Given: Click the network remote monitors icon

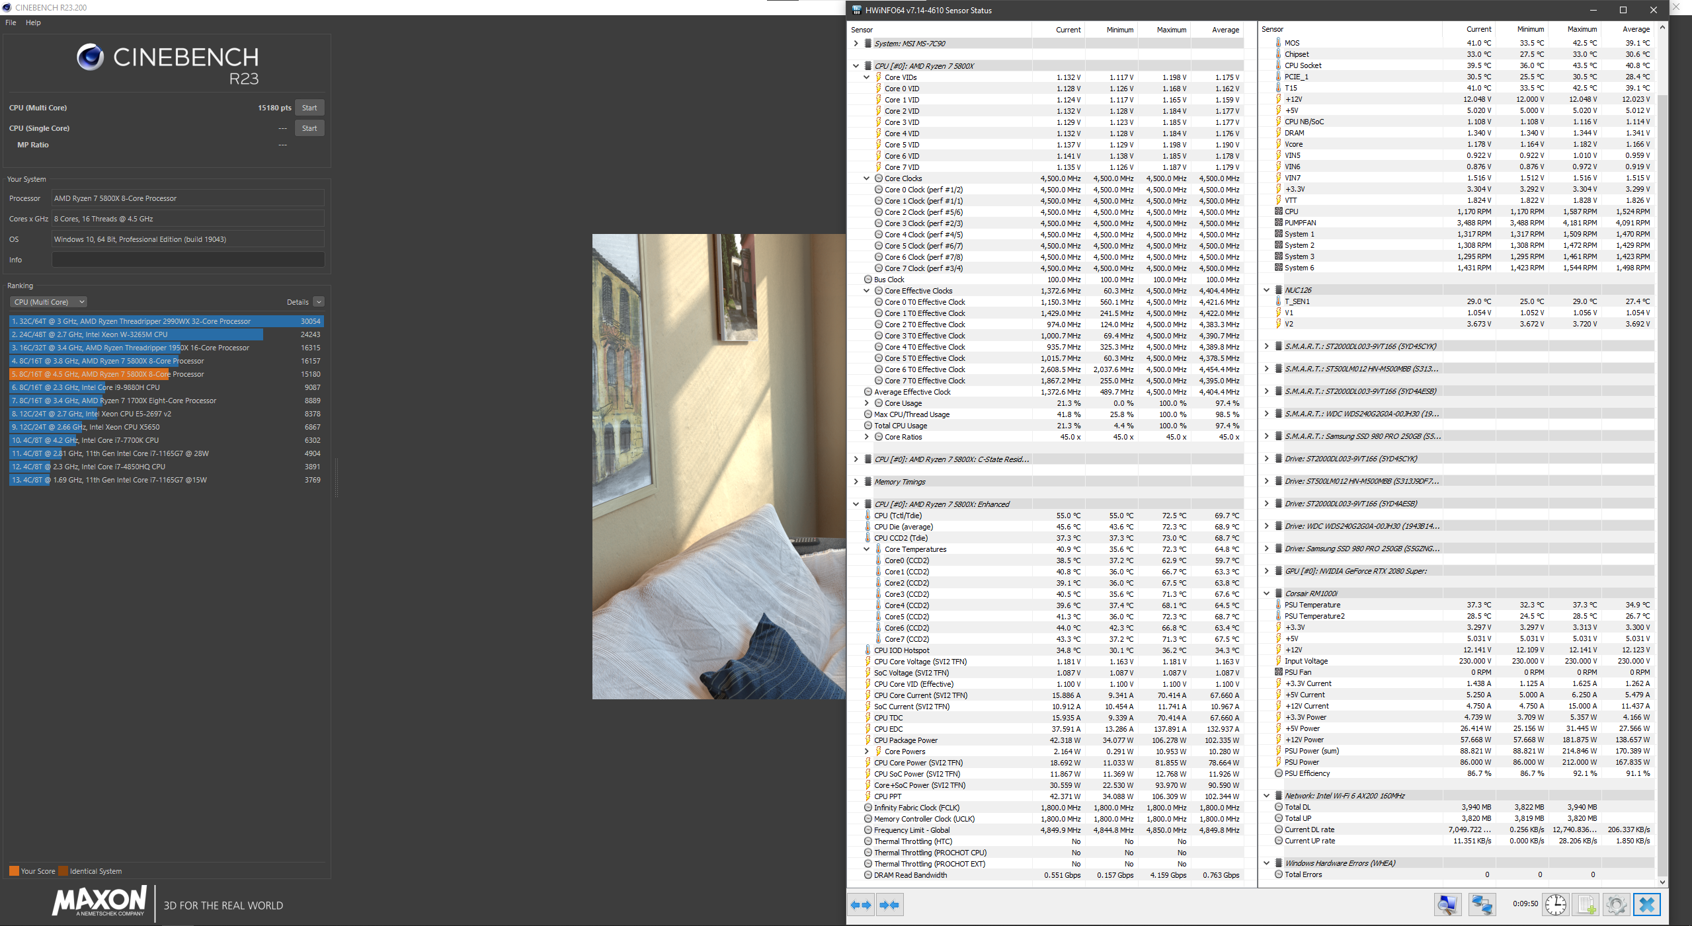Looking at the screenshot, I should coord(1482,904).
